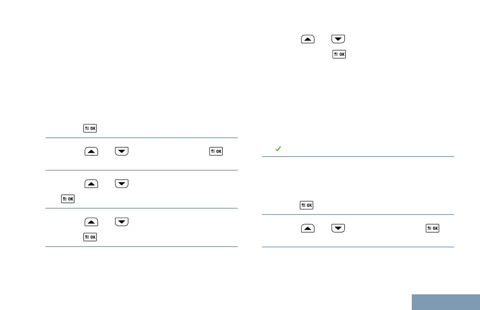Image resolution: width=480 pixels, height=310 pixels.
Task: Click the OK icon in the left column's last step
Action: point(90,237)
